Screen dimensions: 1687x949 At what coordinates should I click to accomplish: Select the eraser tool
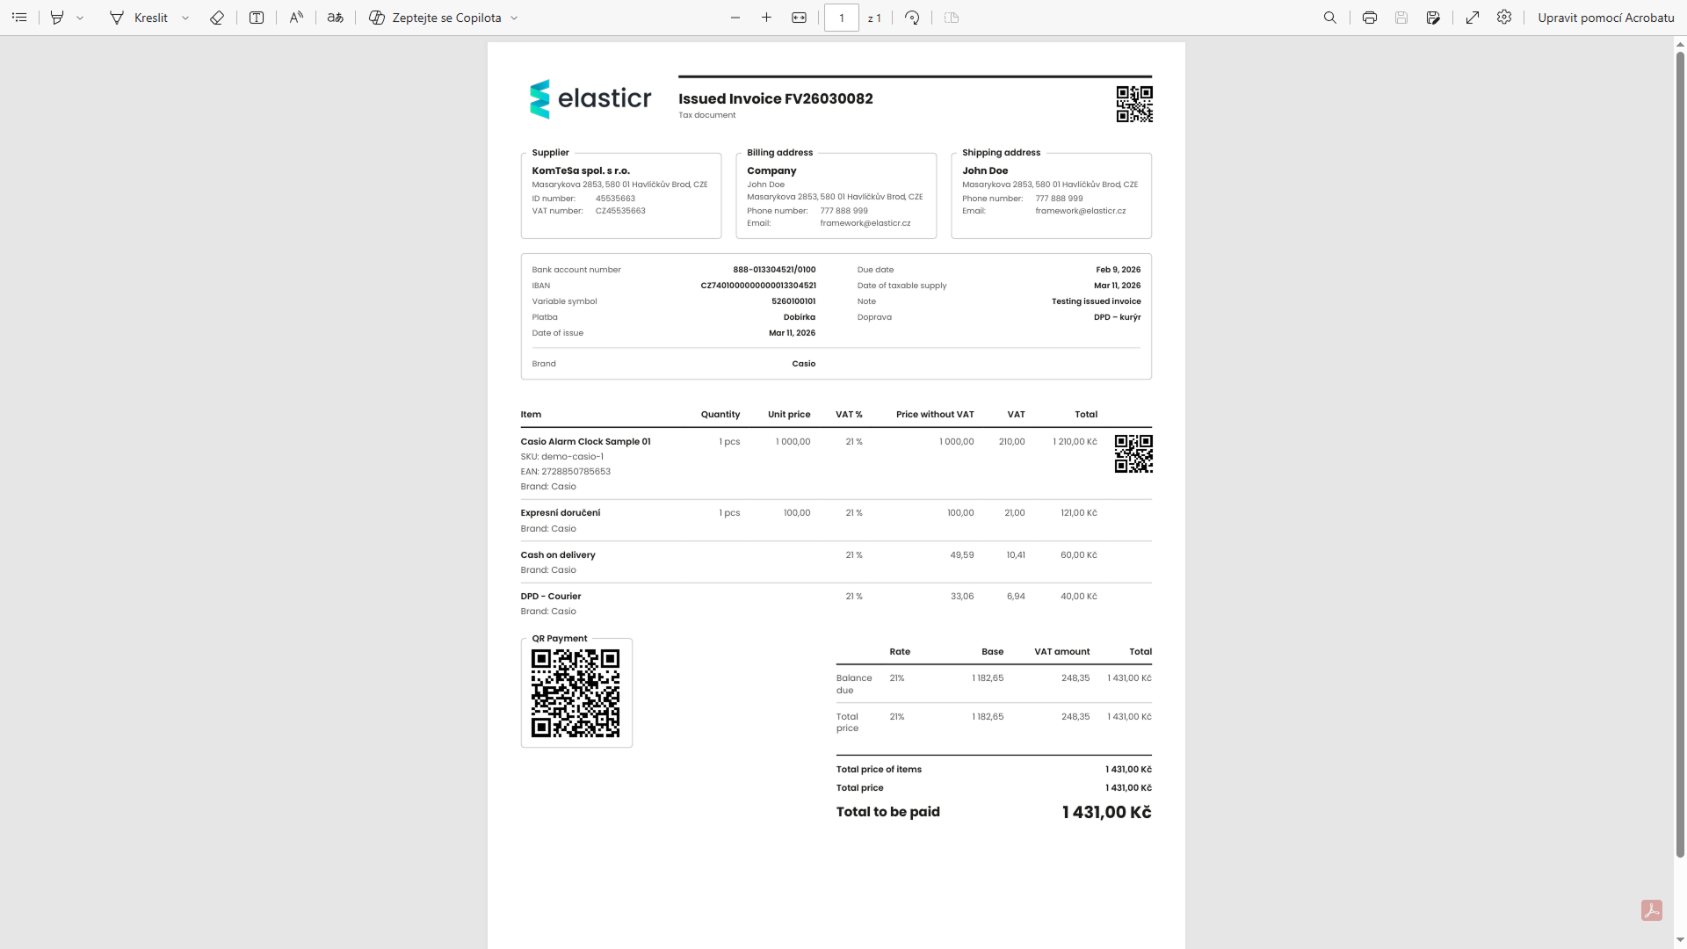click(x=216, y=18)
